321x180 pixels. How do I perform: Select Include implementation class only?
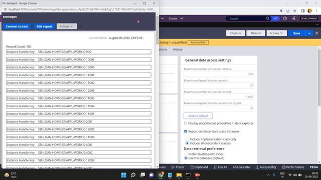tap(187, 139)
